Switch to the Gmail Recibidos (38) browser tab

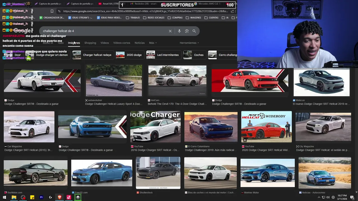click(143, 4)
